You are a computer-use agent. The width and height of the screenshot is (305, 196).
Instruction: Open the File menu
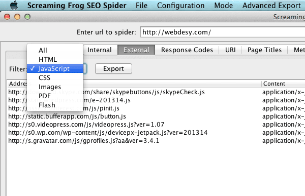[x=141, y=6]
